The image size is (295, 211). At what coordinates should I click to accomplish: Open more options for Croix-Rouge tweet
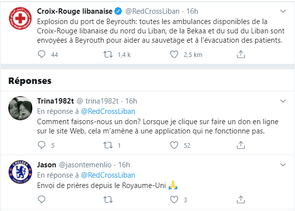pos(283,11)
